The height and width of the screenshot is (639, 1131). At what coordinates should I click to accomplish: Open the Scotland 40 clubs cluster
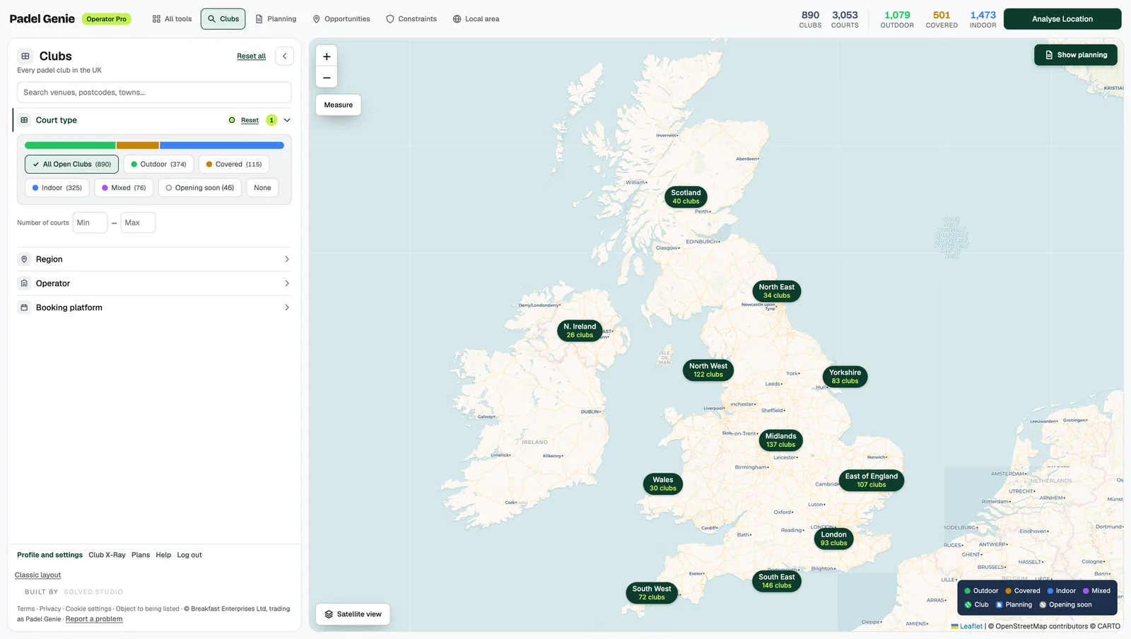pos(686,197)
